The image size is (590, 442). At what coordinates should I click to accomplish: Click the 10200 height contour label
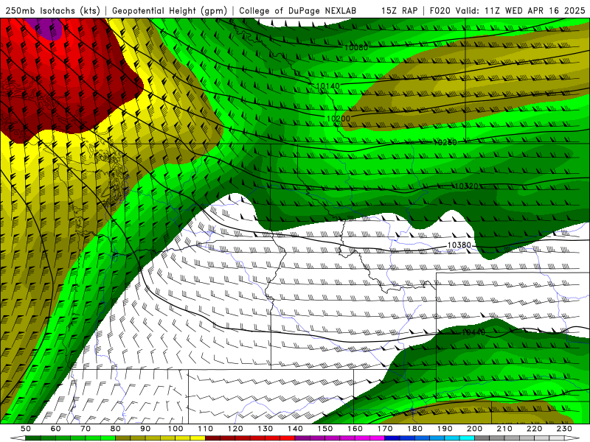(x=339, y=119)
